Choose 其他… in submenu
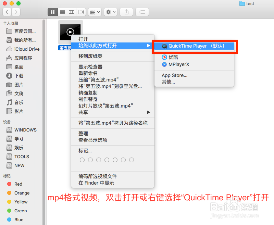This screenshot has height=225, width=274. coord(194,82)
